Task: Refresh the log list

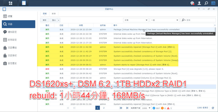Action: point(213,108)
